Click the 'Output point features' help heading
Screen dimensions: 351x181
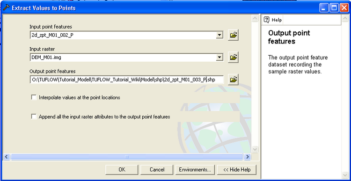(x=289, y=37)
